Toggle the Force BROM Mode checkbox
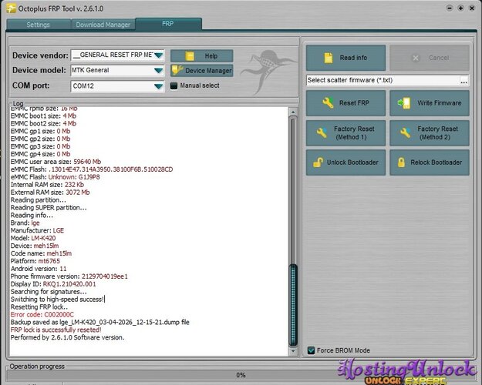 tap(312, 350)
